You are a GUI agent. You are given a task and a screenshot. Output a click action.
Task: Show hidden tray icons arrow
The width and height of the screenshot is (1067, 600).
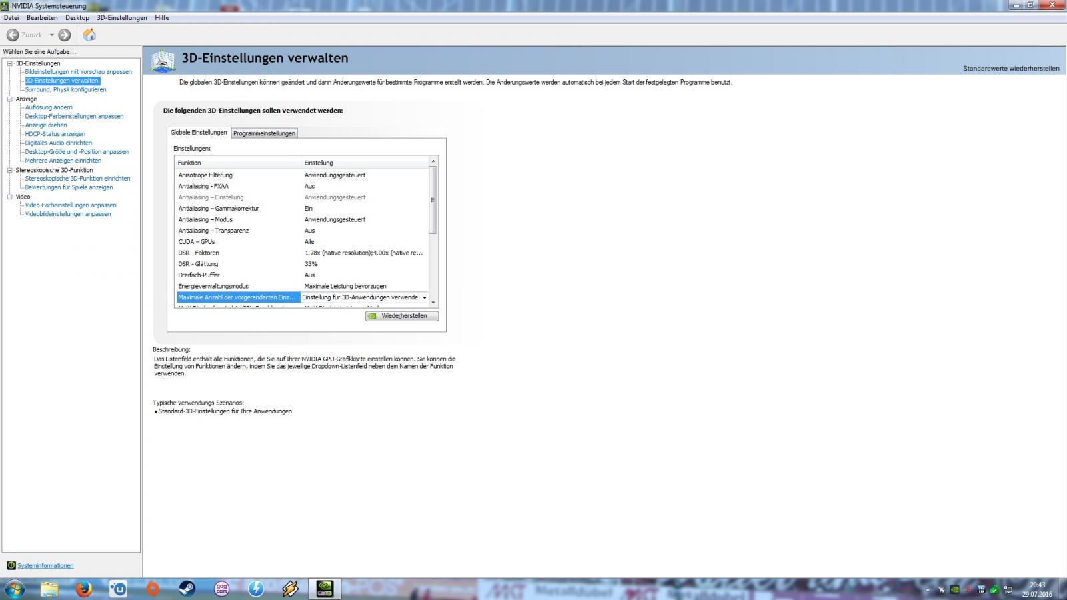[x=928, y=590]
